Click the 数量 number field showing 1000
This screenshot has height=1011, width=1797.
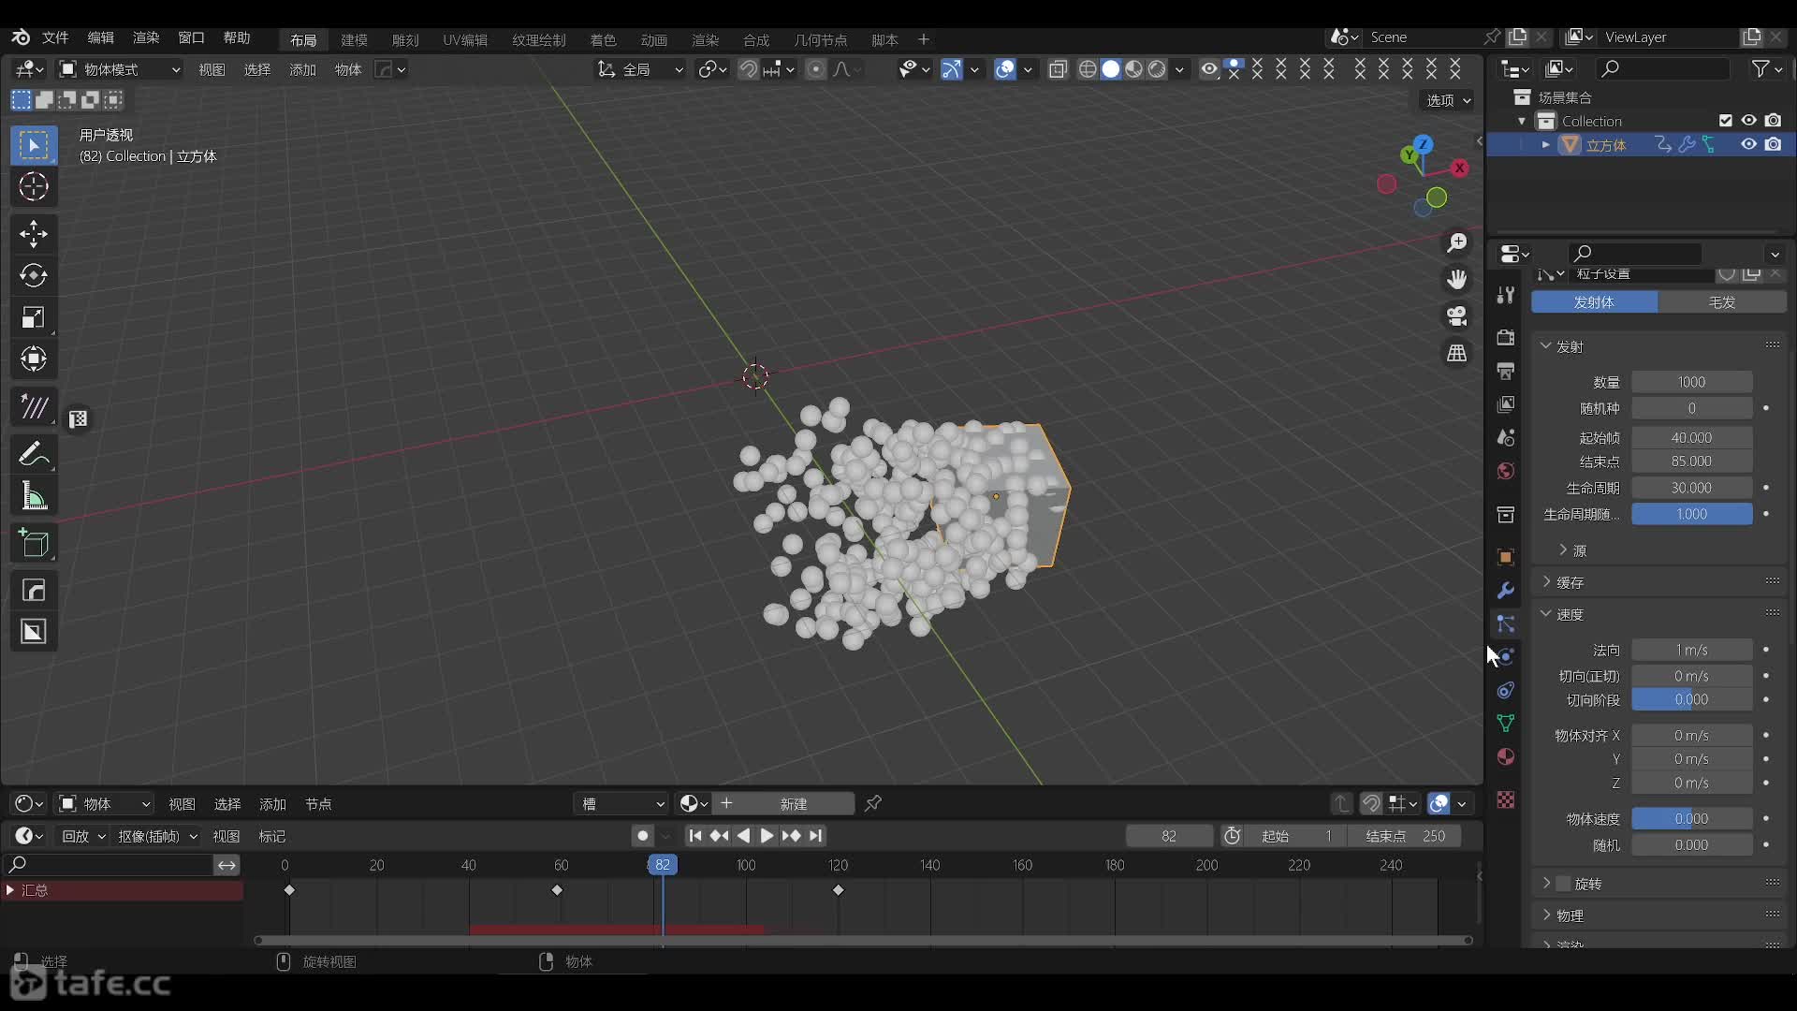pos(1691,382)
